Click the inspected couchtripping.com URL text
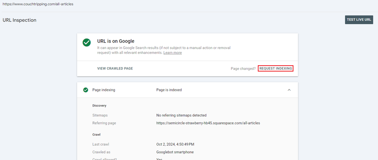The width and height of the screenshot is (378, 160). coord(38,4)
